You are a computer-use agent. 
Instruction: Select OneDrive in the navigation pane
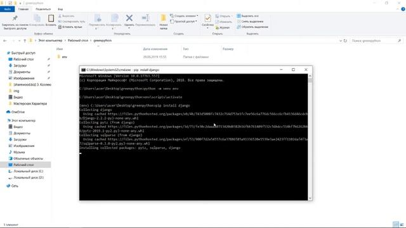pyautogui.click(x=18, y=112)
